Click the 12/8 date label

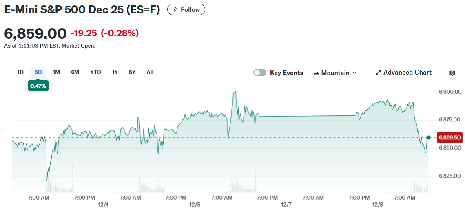[378, 205]
